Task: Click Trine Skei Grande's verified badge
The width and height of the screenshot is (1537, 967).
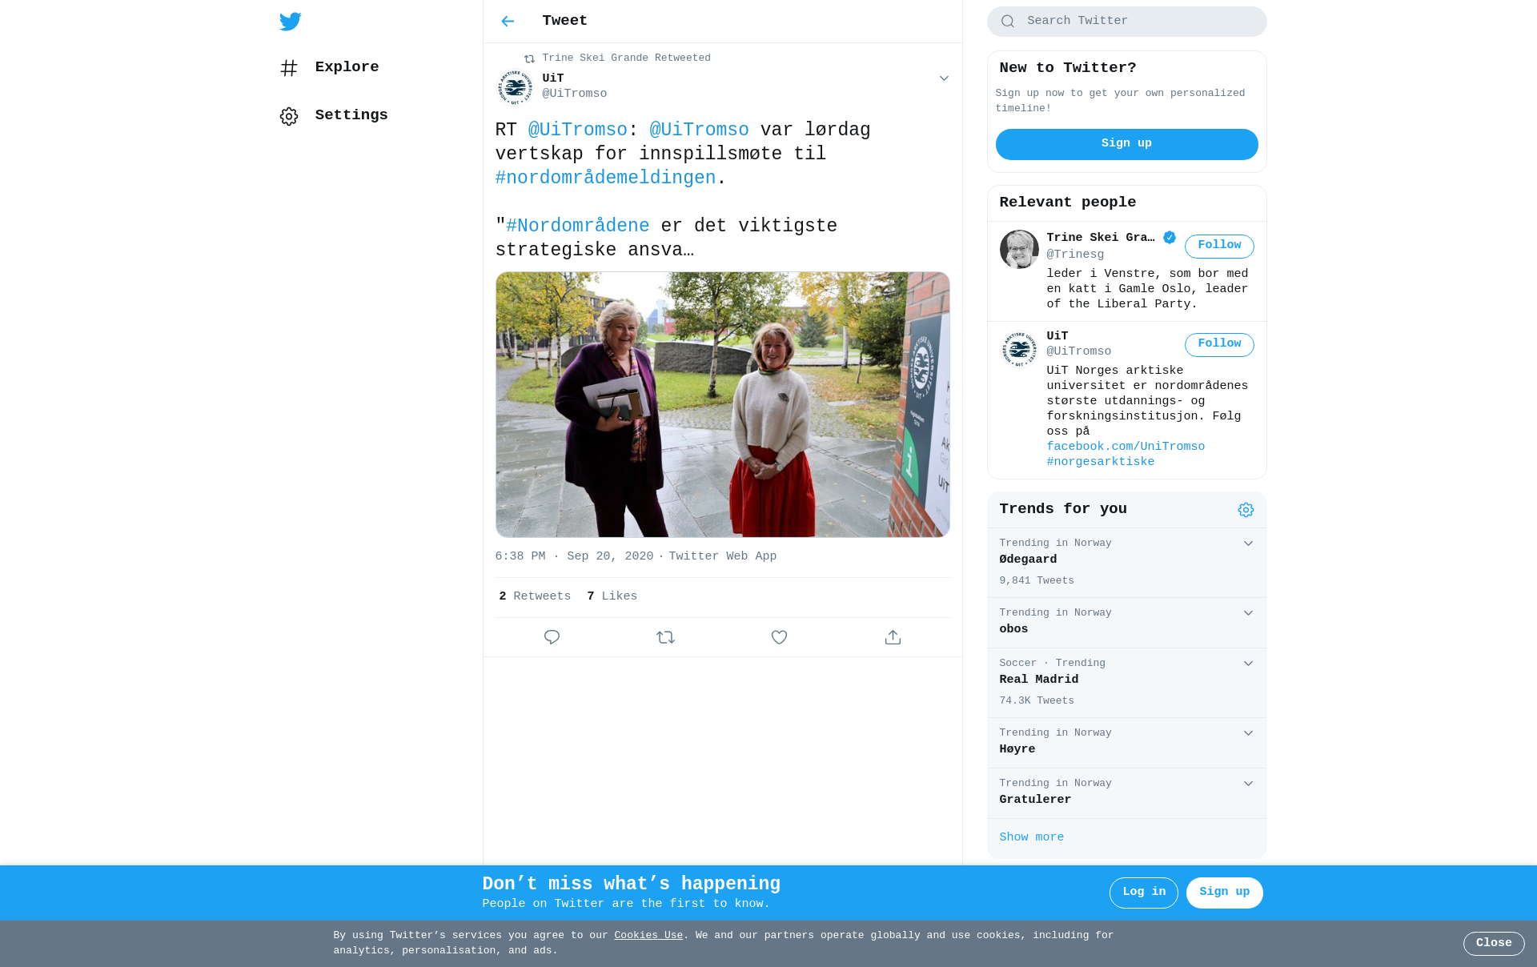Action: (x=1170, y=238)
